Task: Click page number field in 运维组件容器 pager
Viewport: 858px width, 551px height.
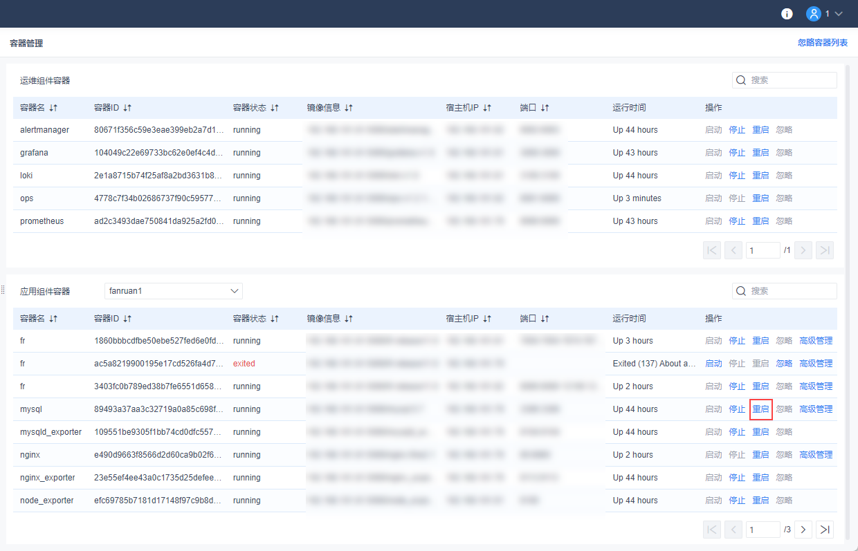Action: point(763,250)
